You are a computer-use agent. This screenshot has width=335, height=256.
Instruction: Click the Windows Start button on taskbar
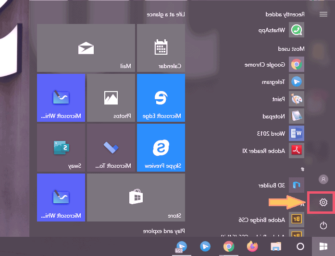coord(323,246)
